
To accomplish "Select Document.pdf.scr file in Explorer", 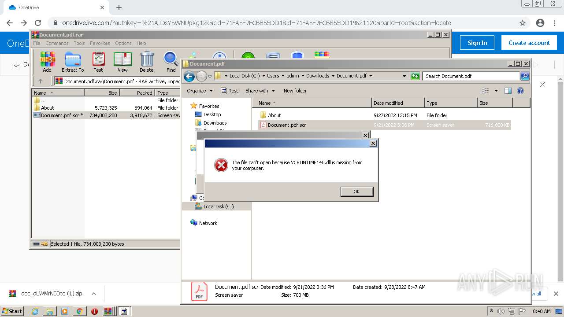I will [385, 125].
